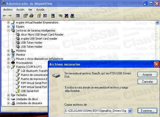Open the Archivo menu

pyautogui.click(x=8, y=10)
